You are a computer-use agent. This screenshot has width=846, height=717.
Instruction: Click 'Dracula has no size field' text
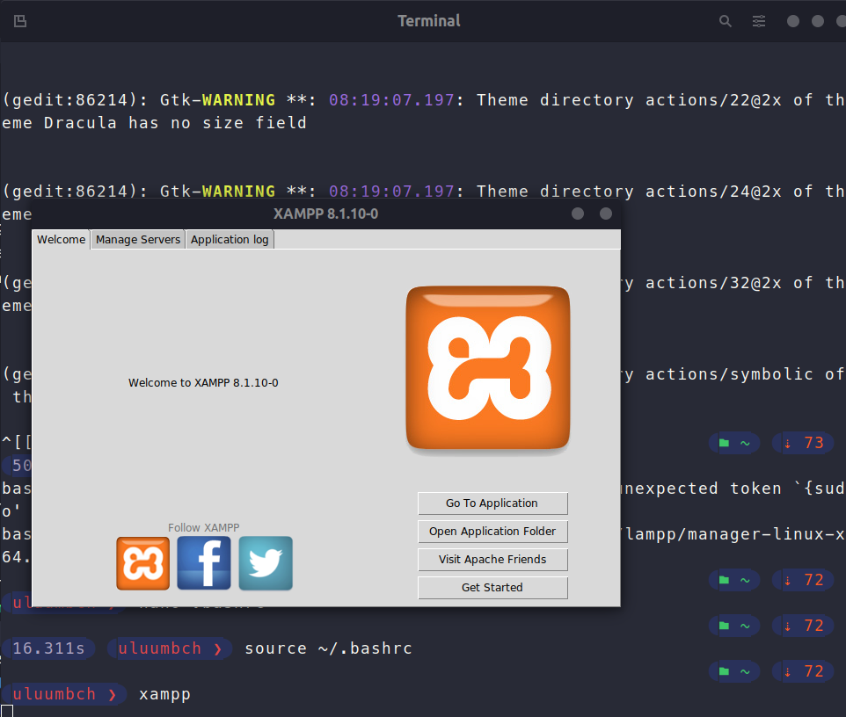[x=175, y=123]
